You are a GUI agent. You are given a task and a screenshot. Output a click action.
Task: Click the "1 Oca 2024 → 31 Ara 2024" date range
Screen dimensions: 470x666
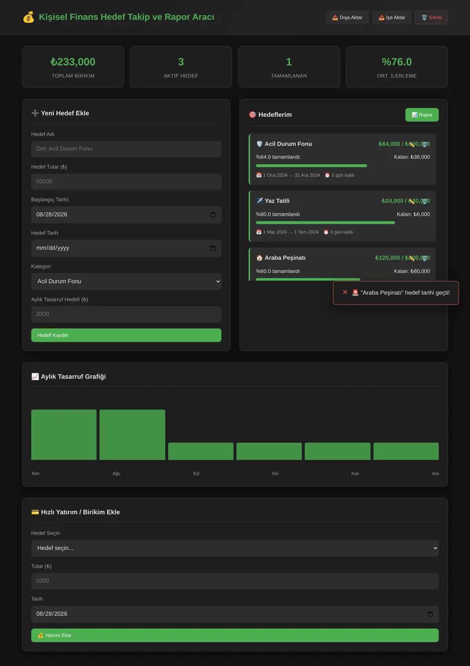(x=291, y=175)
